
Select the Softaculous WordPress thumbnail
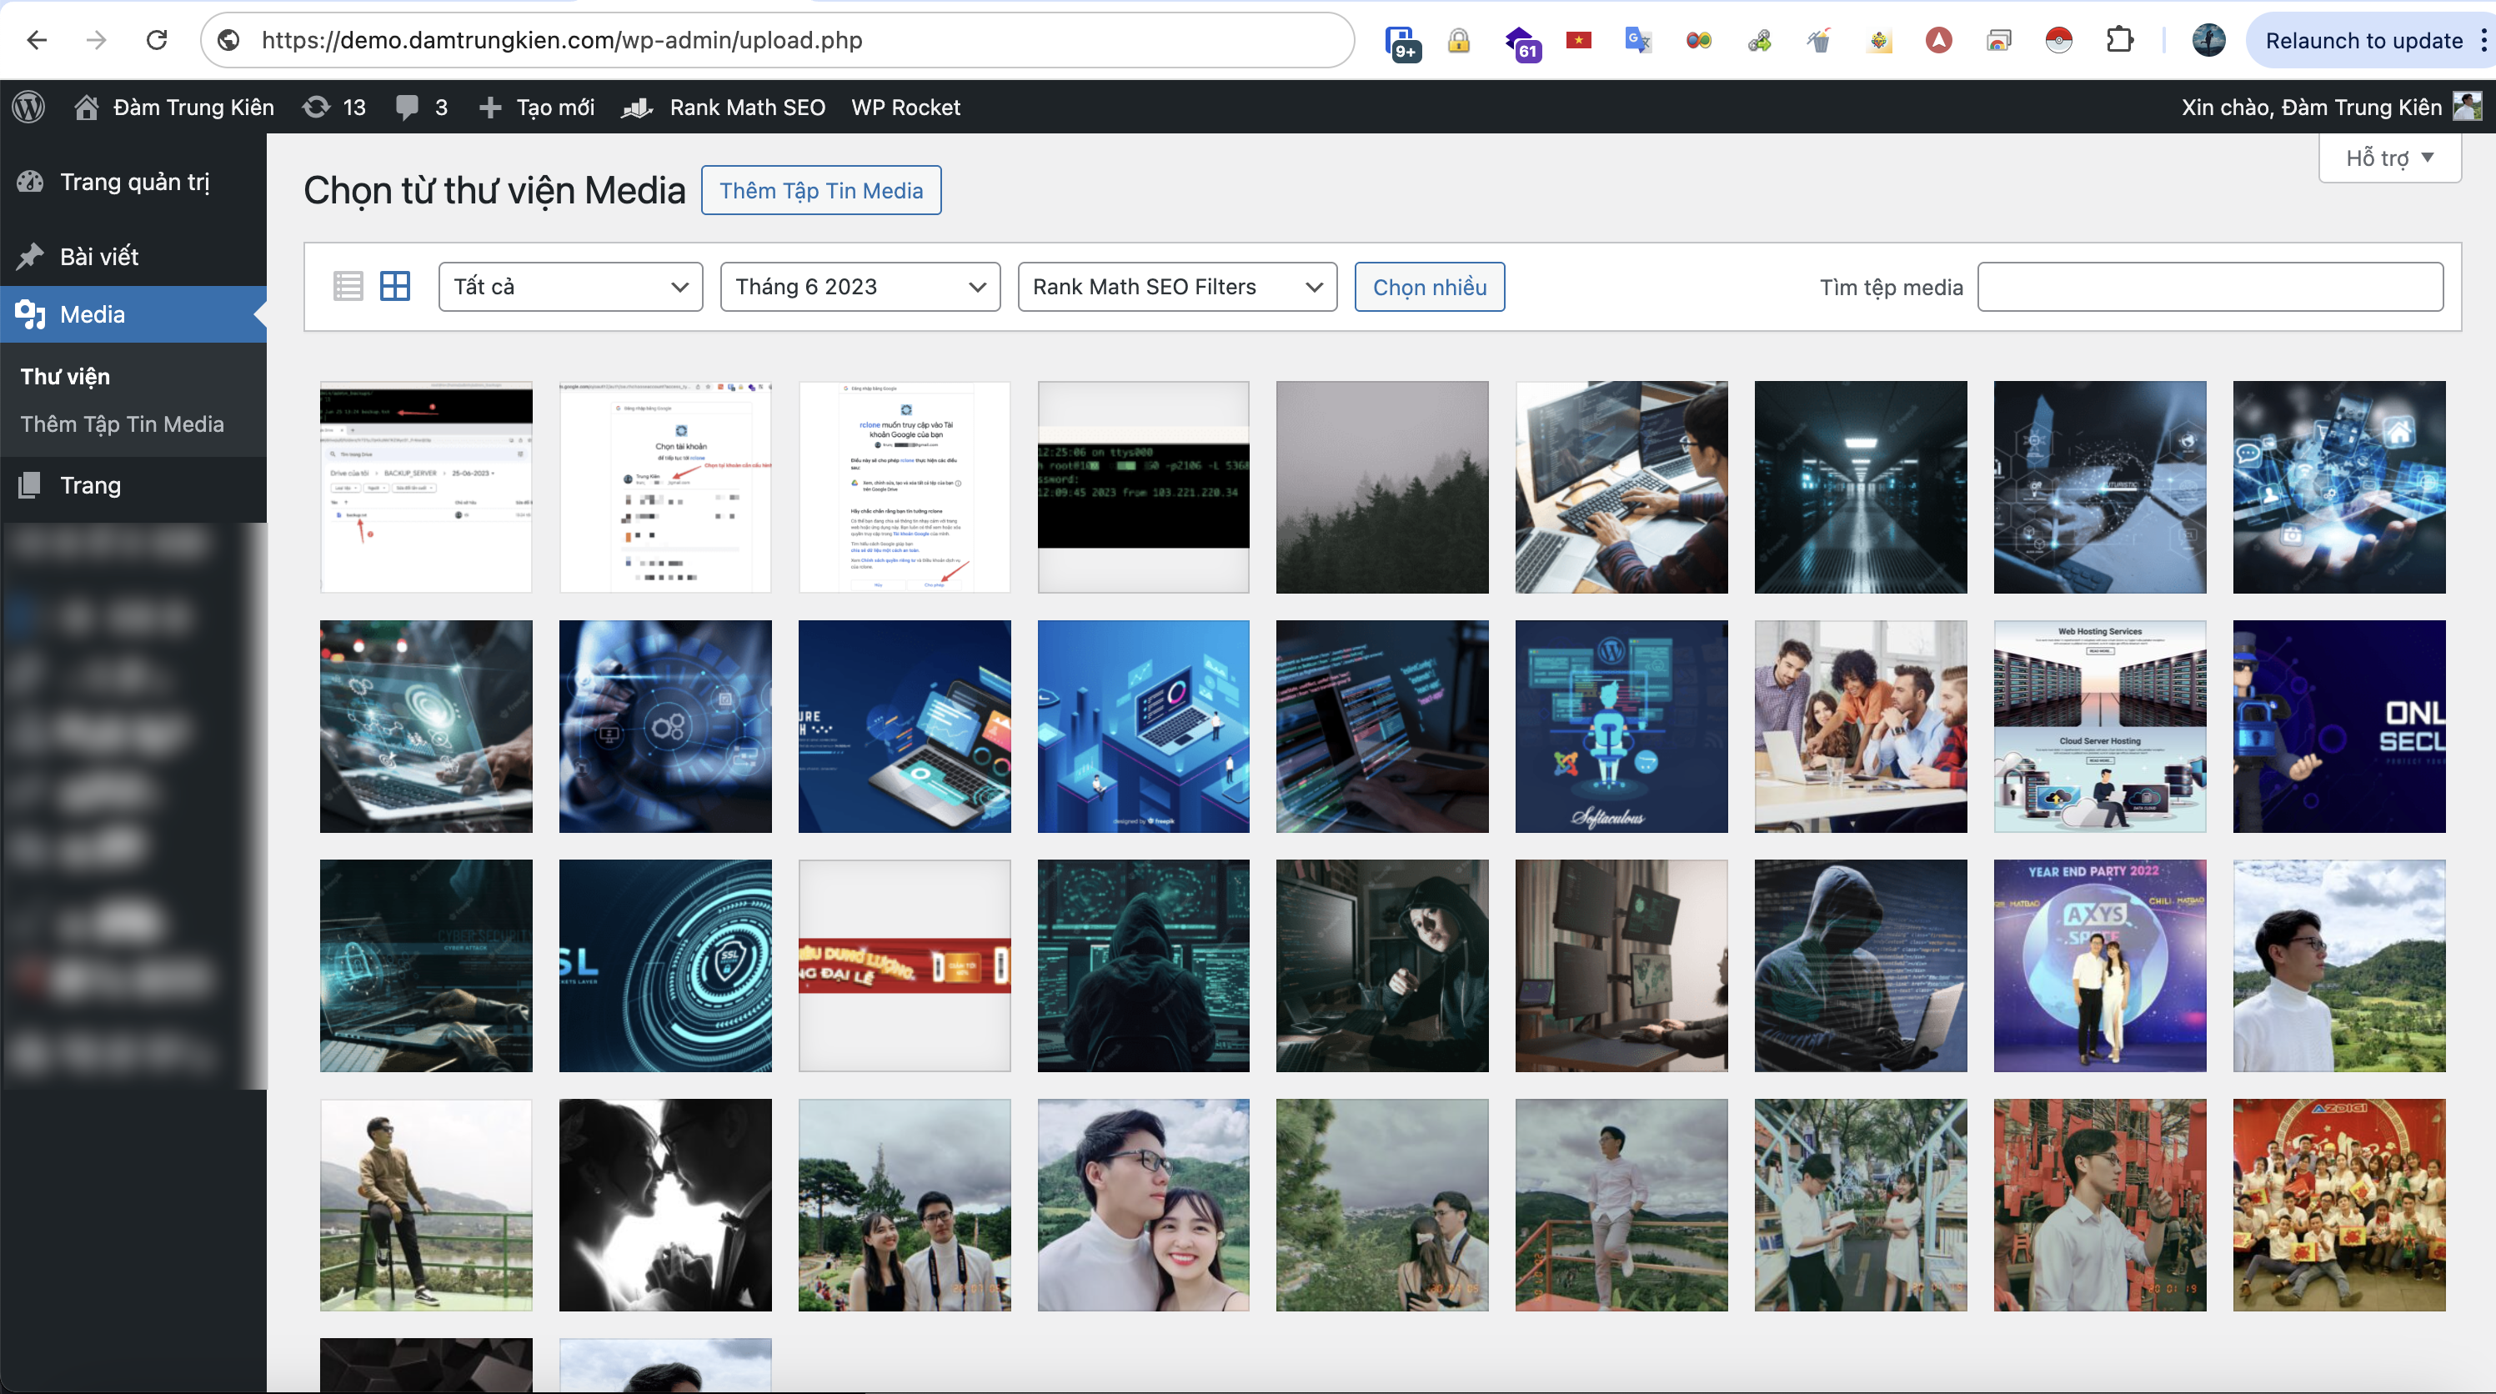tap(1621, 725)
